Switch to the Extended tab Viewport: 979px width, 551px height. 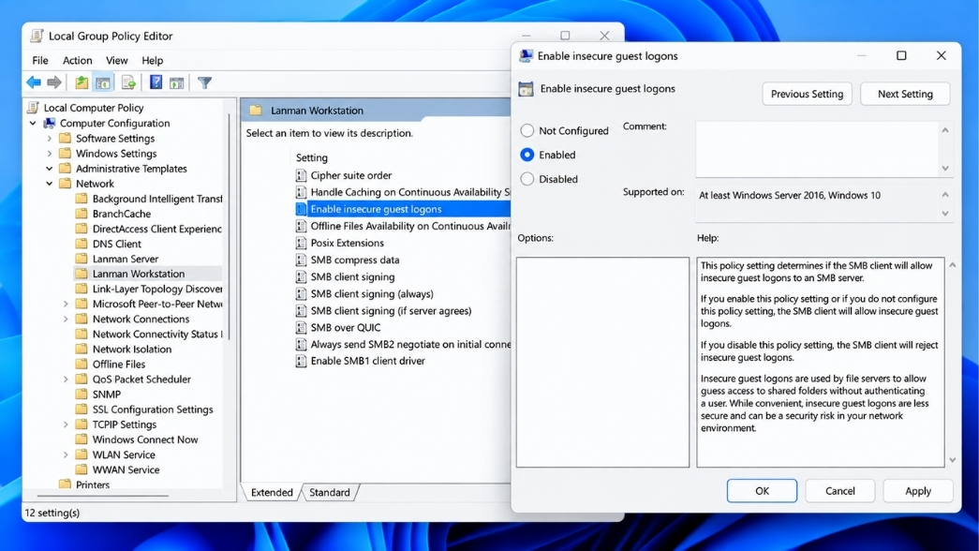[x=272, y=492]
